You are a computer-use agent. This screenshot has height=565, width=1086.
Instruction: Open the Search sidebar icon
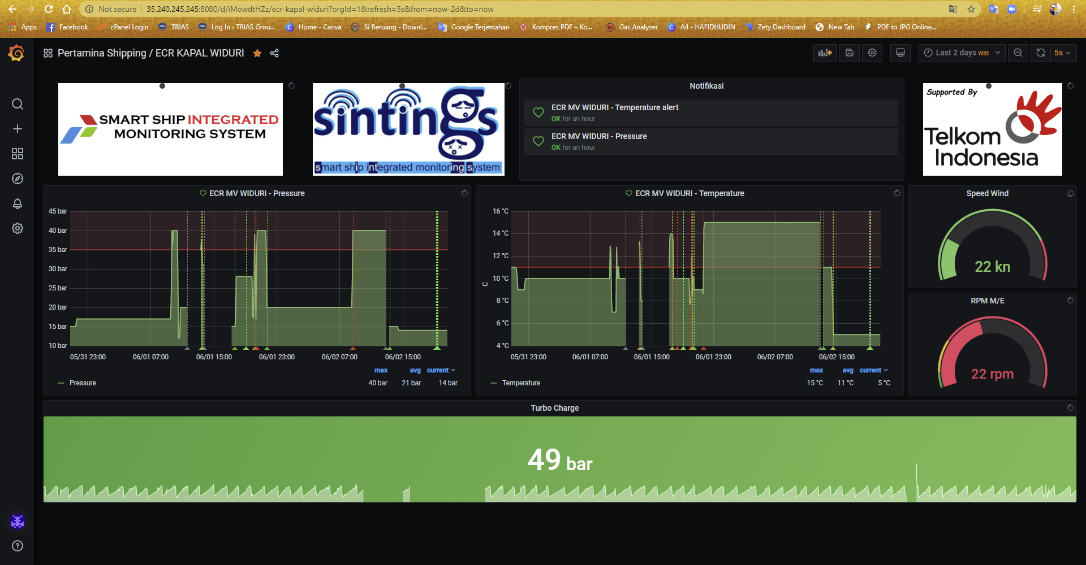pos(17,104)
